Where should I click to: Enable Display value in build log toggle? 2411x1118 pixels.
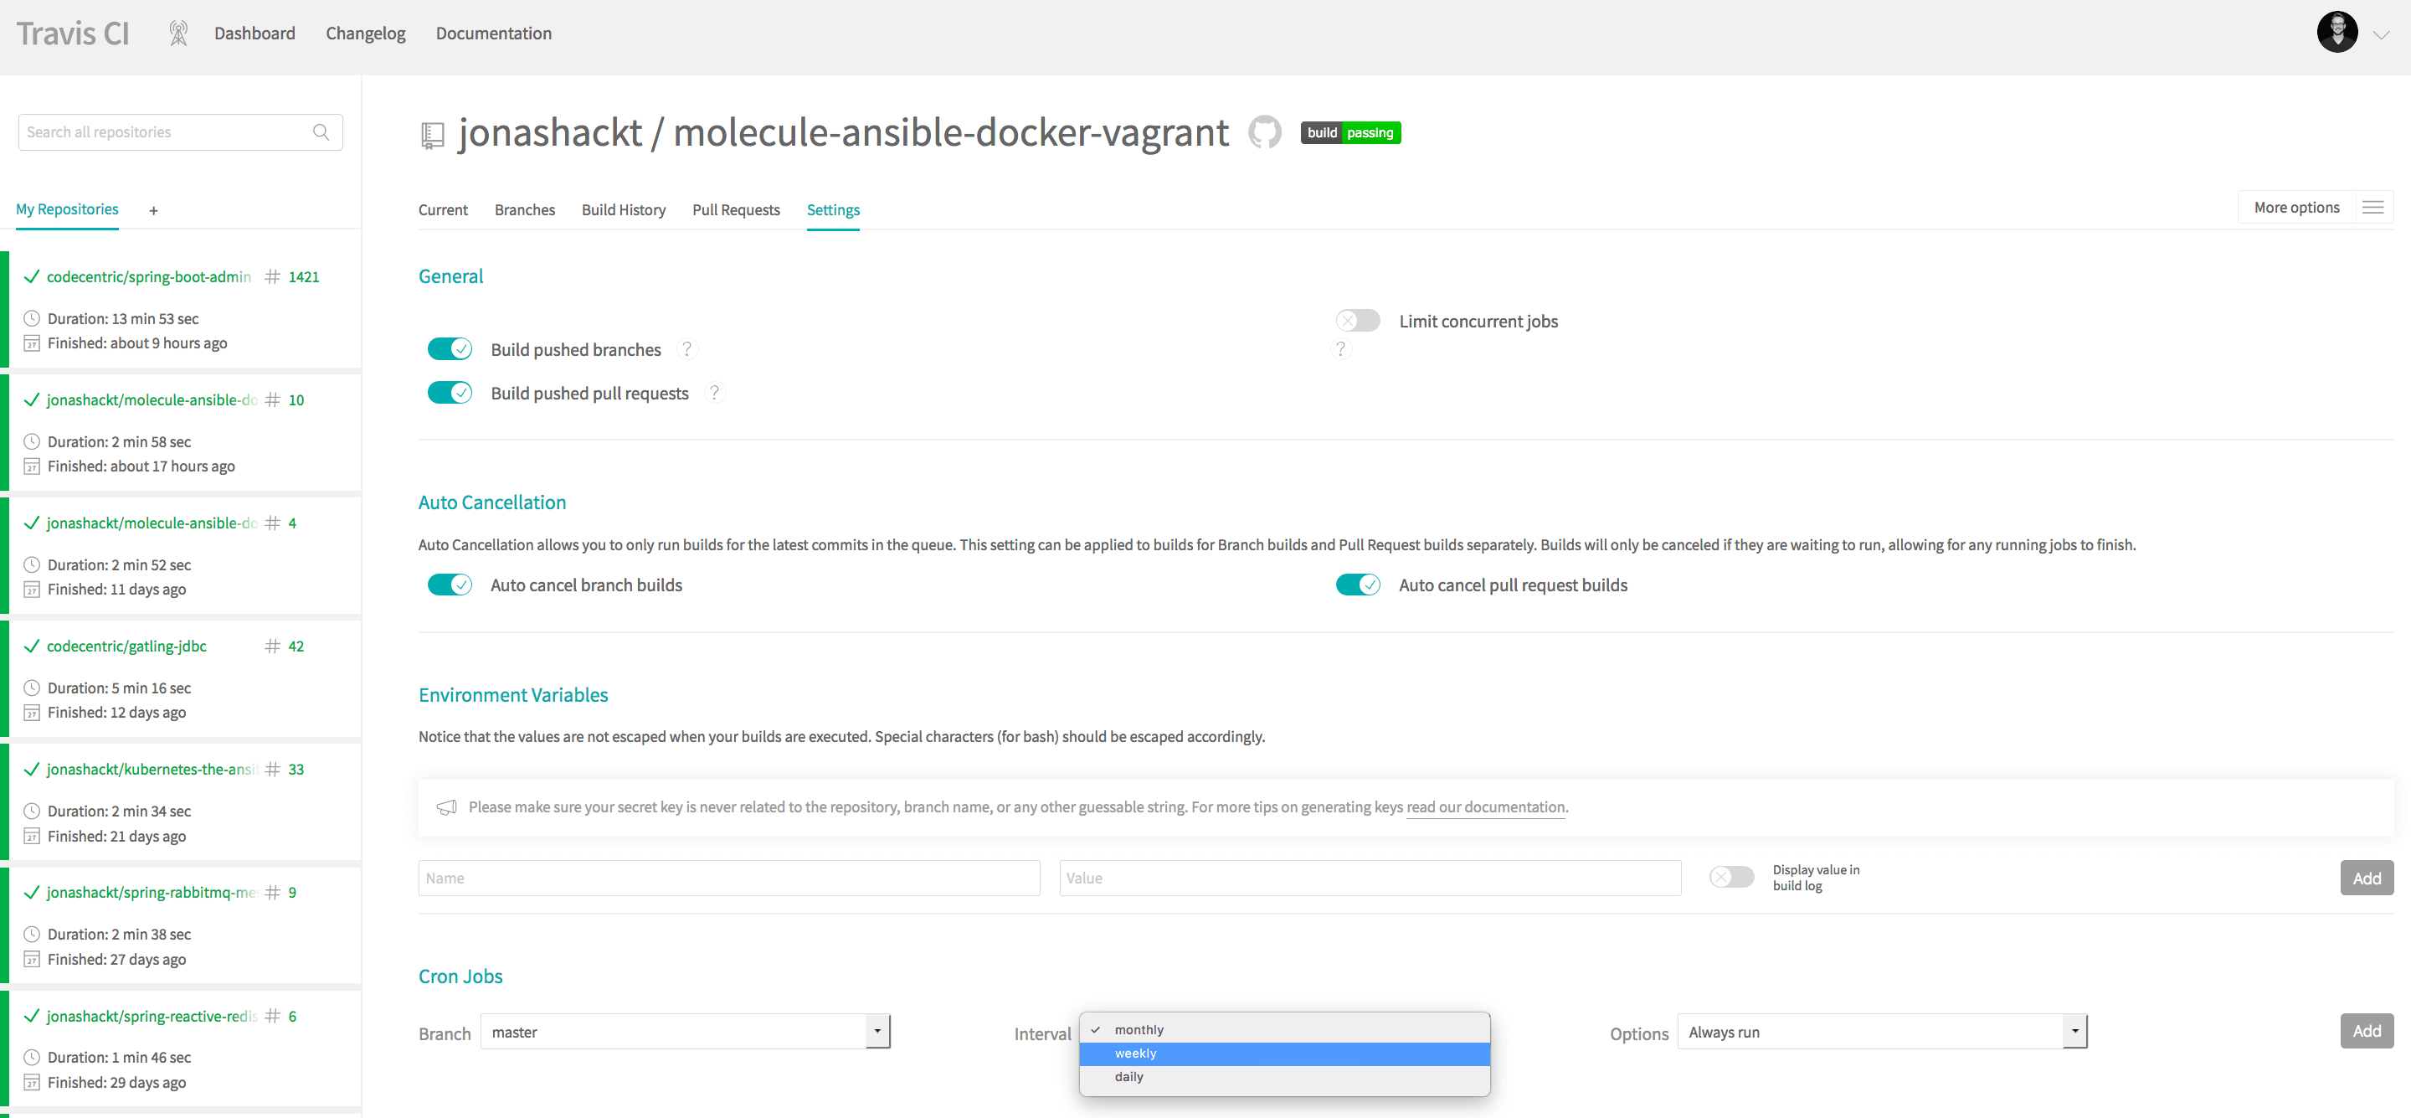tap(1731, 878)
